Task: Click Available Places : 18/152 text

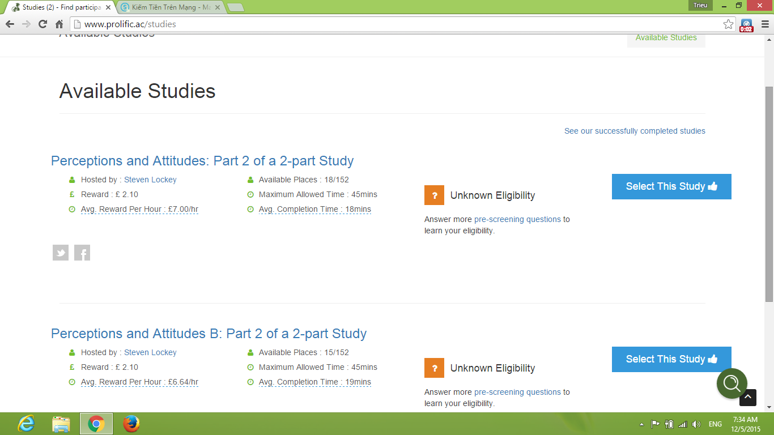Action: pyautogui.click(x=304, y=180)
